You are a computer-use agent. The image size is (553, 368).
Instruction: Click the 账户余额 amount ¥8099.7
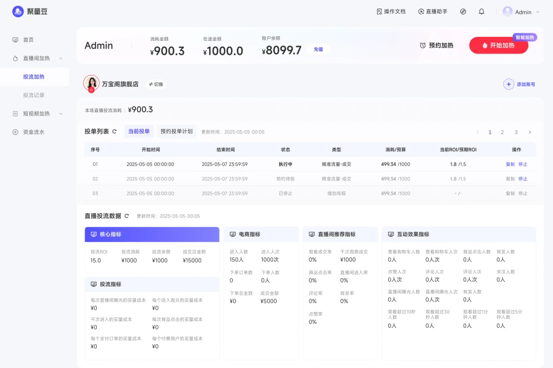[282, 50]
